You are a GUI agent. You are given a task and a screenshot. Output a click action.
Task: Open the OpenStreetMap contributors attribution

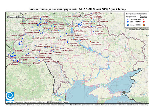pos(132,102)
